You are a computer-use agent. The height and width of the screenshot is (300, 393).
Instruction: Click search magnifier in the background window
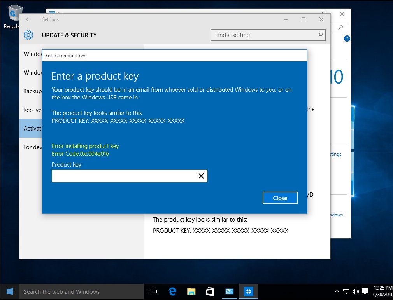pyautogui.click(x=340, y=27)
